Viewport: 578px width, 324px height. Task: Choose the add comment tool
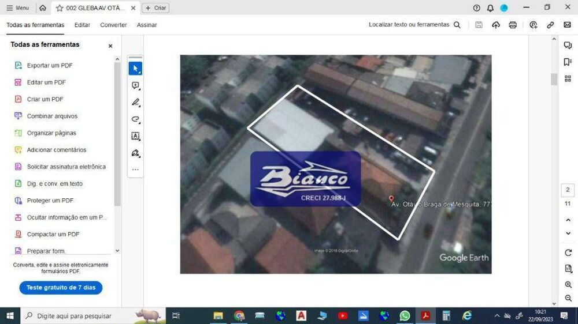[x=135, y=86]
